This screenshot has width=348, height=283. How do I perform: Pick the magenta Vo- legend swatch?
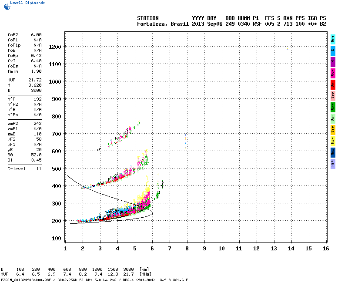333,73
